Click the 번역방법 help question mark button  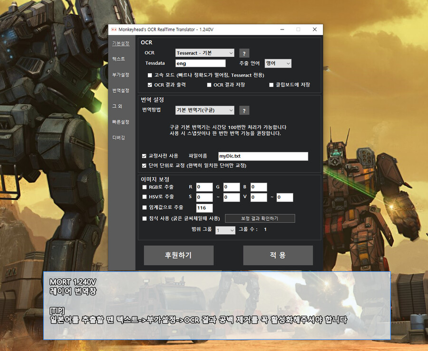[244, 110]
